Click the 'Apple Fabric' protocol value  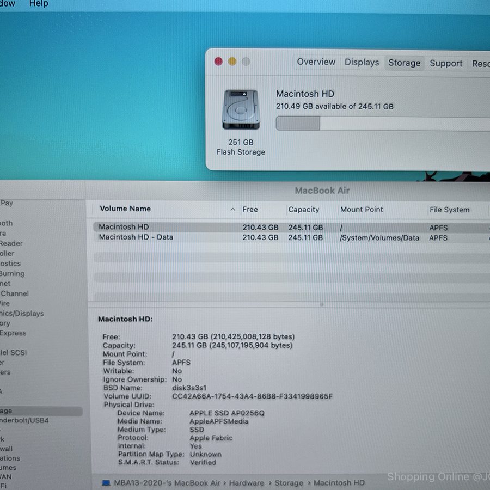coord(211,438)
